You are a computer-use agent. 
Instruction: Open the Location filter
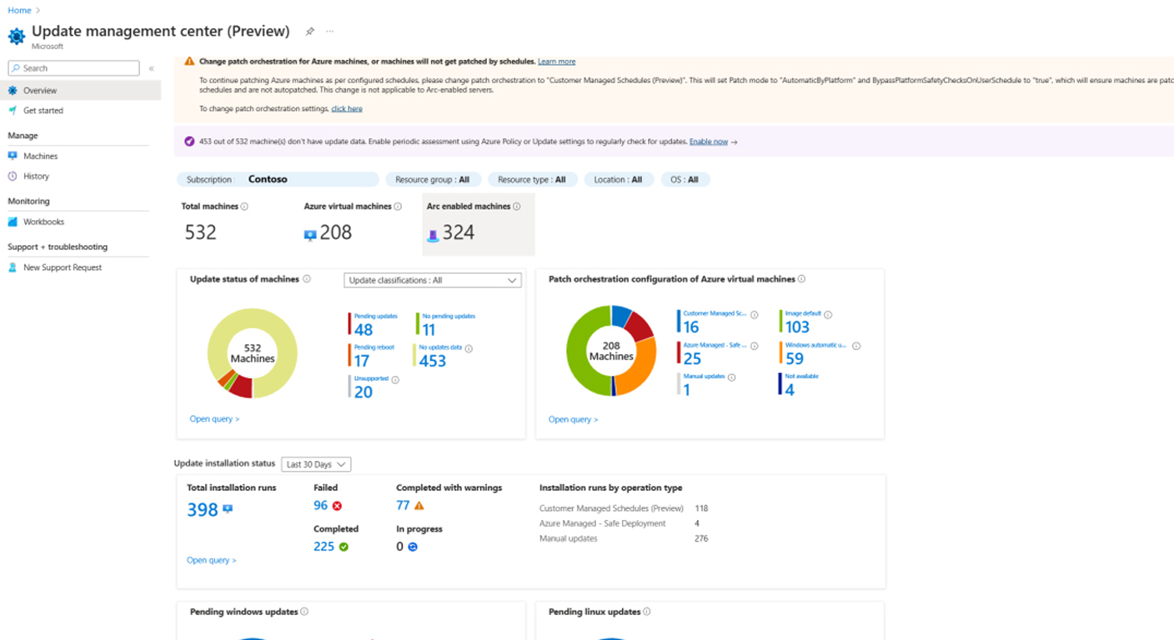(x=619, y=179)
